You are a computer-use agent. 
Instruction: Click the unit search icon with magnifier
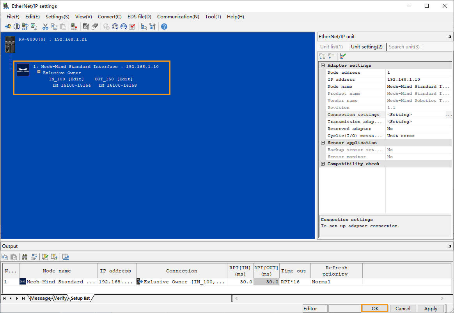coord(144,26)
